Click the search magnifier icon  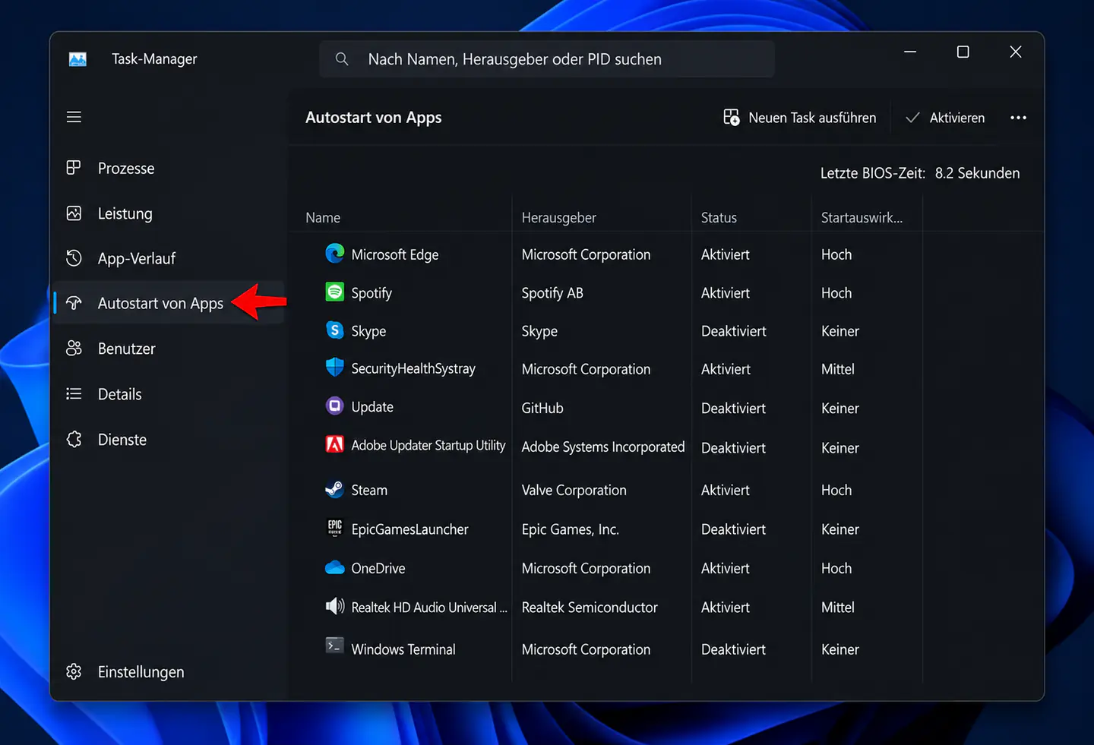tap(342, 58)
